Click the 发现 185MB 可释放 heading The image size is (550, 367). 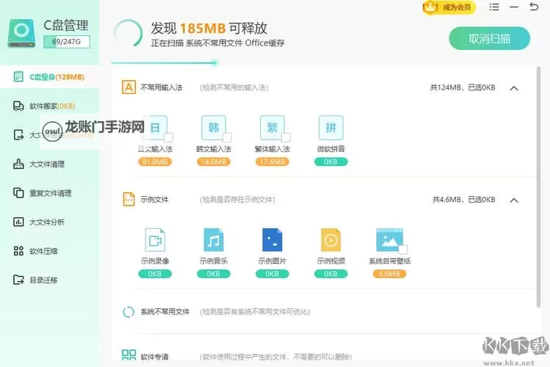[x=209, y=29]
